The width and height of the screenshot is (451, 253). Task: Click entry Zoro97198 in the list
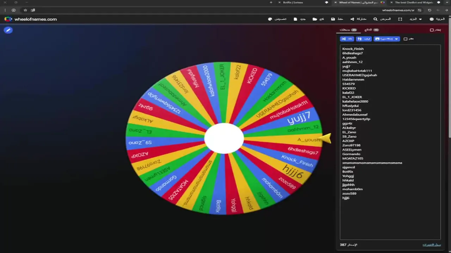point(351,145)
